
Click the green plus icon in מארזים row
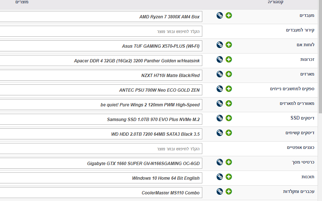pyautogui.click(x=229, y=74)
